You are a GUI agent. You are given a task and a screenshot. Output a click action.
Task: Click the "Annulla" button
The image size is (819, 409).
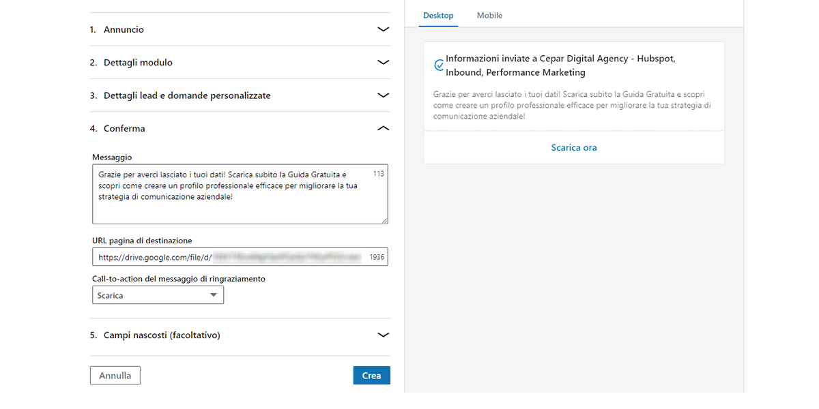pos(115,375)
